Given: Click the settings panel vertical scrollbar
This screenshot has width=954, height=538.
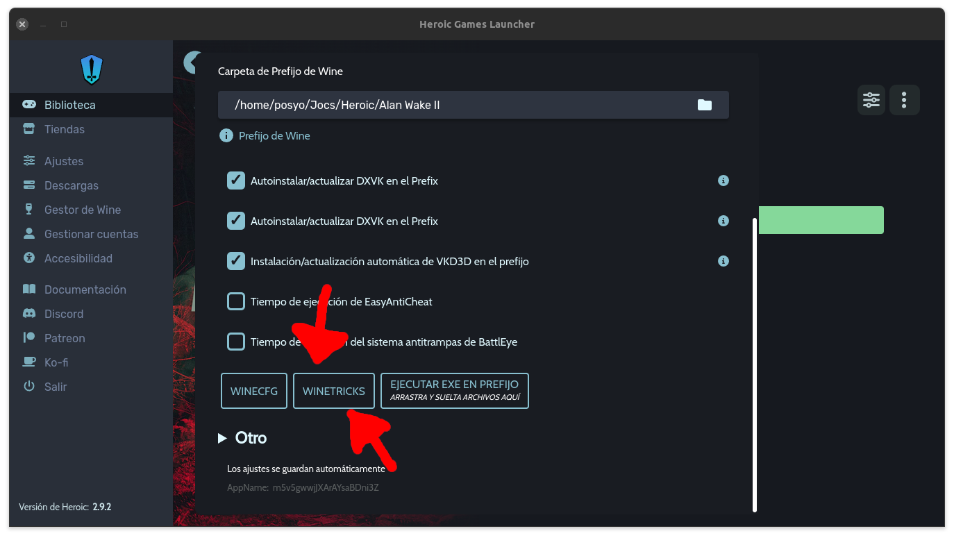Looking at the screenshot, I should pyautogui.click(x=755, y=364).
